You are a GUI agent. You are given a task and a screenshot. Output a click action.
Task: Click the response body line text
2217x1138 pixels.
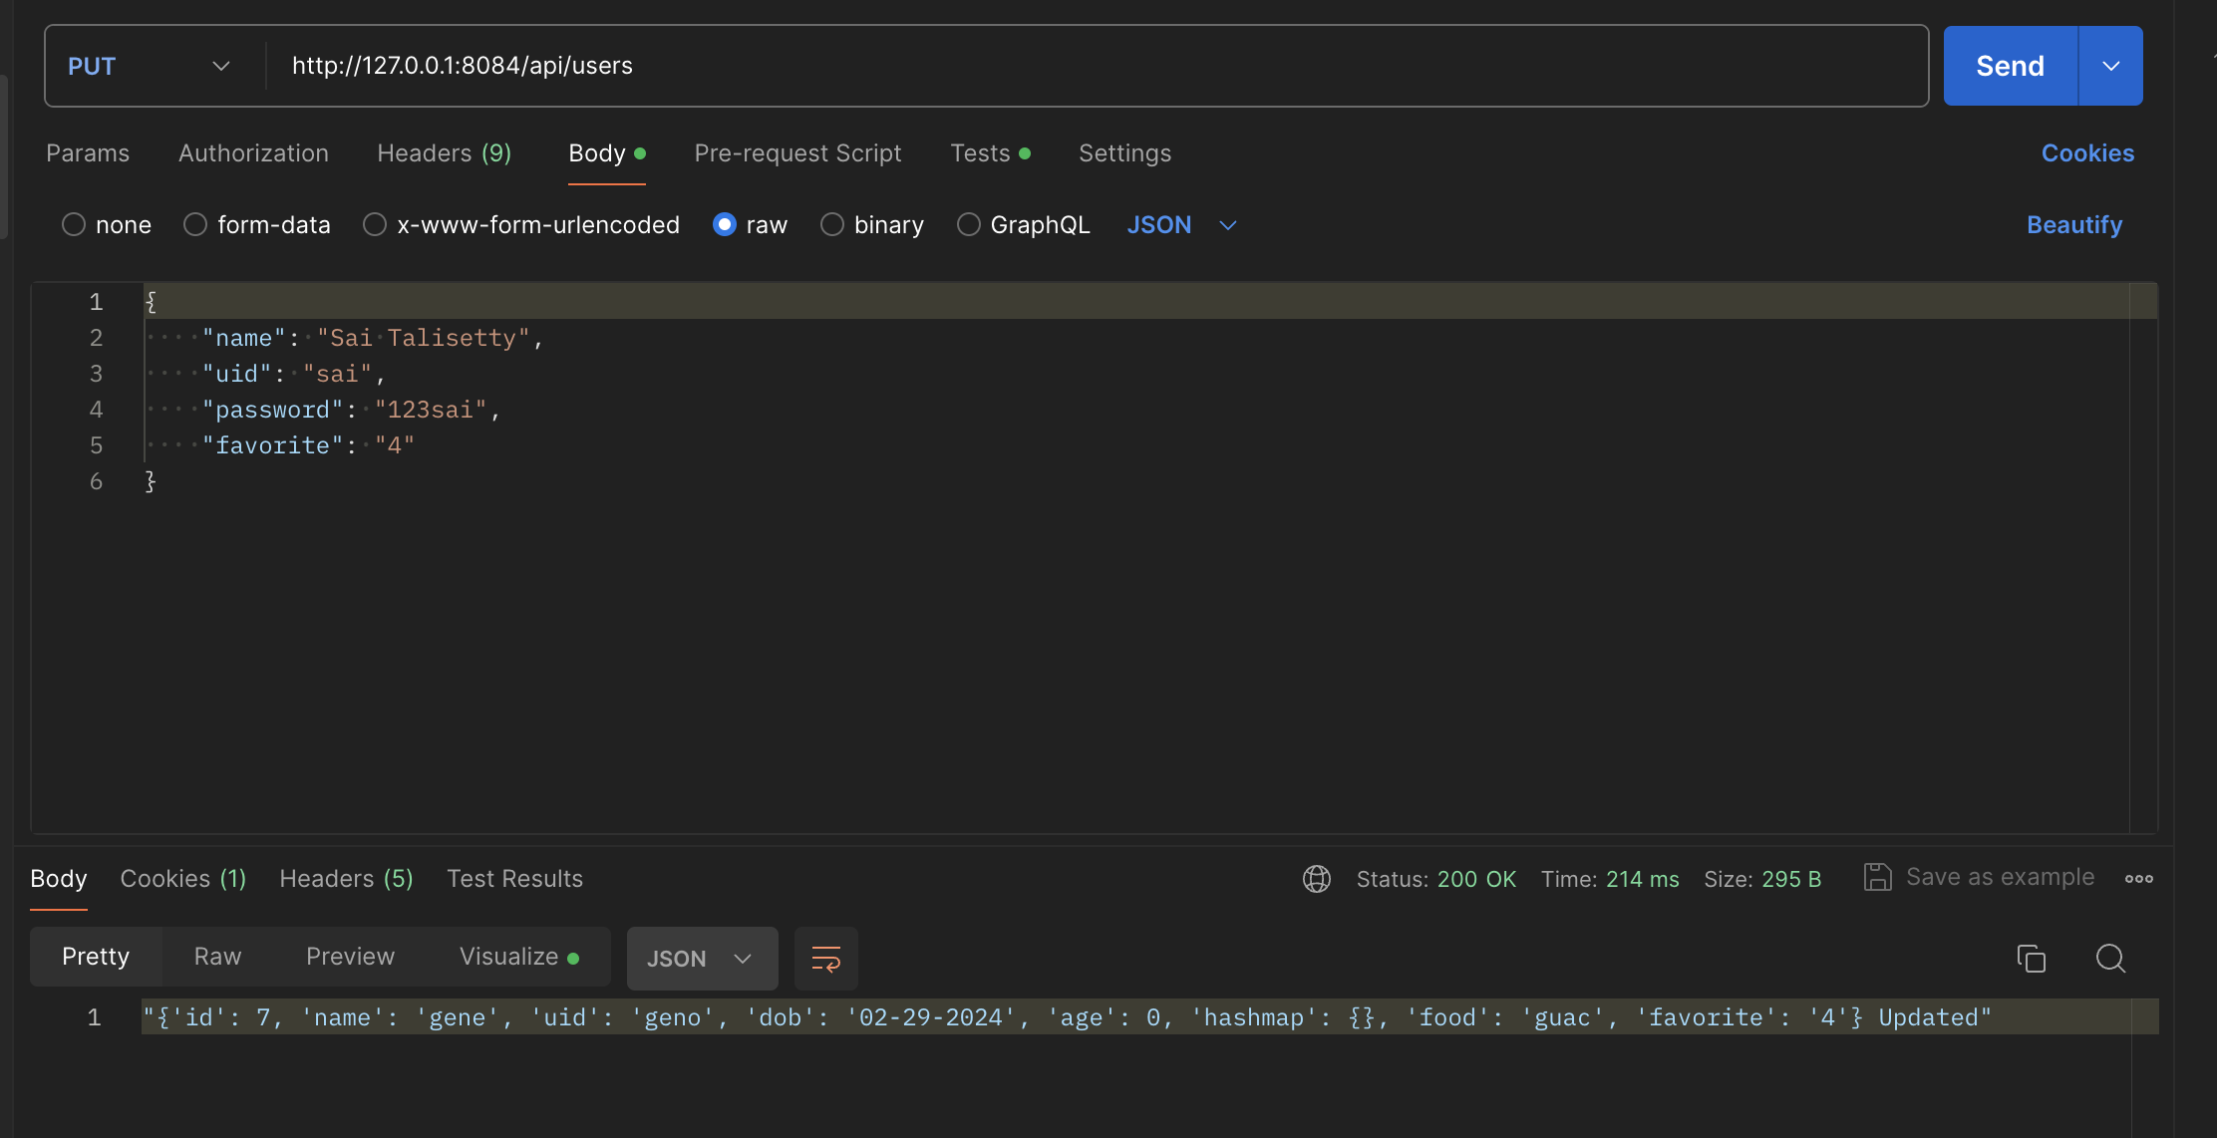coord(1067,1017)
